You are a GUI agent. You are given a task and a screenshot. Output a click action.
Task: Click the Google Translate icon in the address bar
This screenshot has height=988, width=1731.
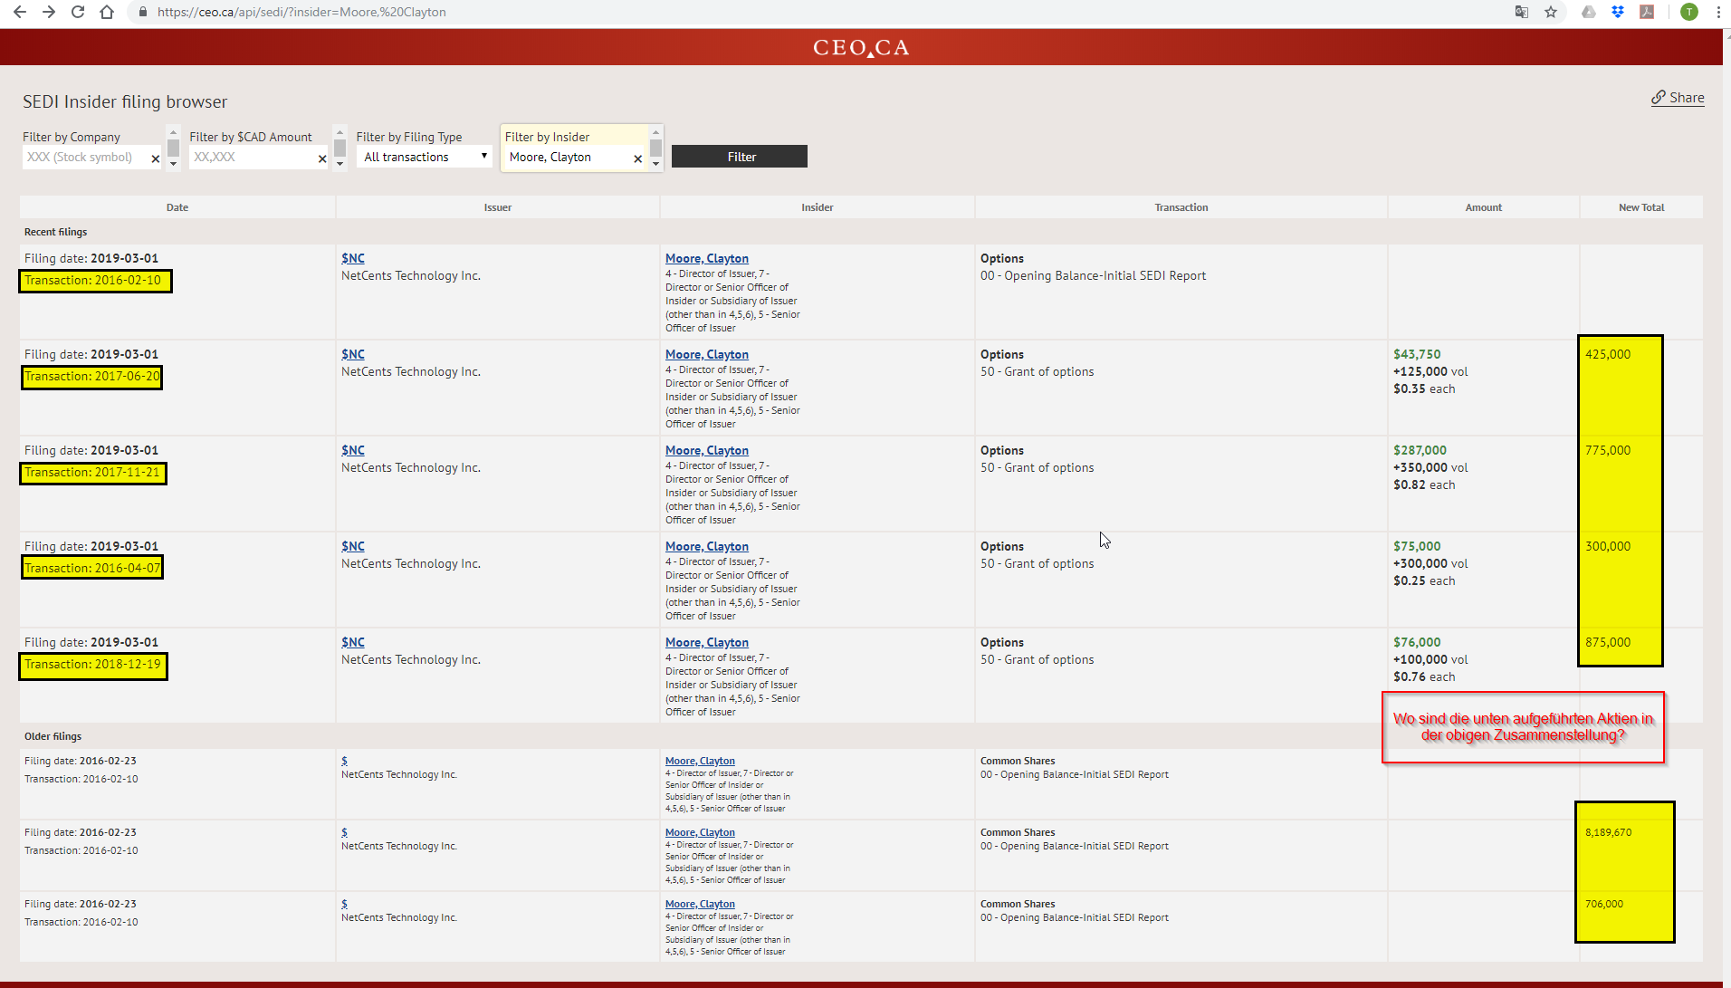[1522, 12]
